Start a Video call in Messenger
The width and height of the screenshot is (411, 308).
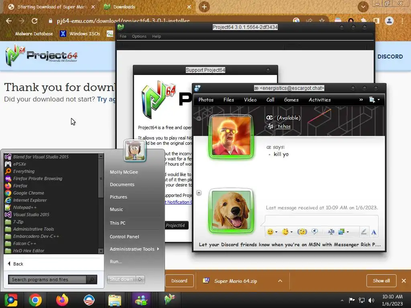pos(250,100)
